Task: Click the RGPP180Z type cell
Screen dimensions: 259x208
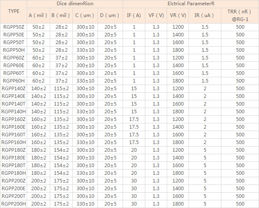Action: [14, 150]
